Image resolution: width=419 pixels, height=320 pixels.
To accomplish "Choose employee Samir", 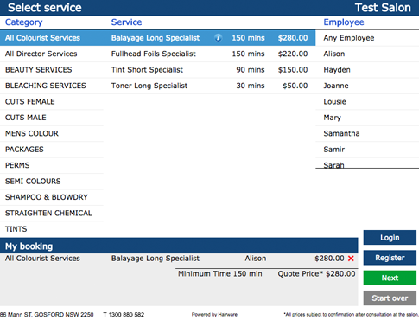I will point(367,150).
